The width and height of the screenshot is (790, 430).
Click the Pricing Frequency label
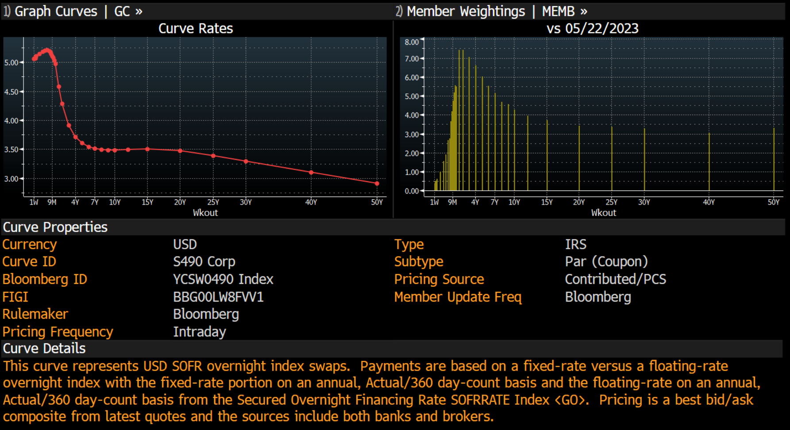tap(58, 332)
